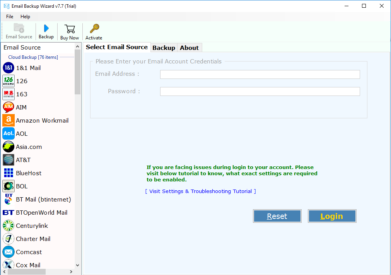Viewport: 391px width, 275px height.
Task: Select the AT&T icon
Action: point(9,160)
